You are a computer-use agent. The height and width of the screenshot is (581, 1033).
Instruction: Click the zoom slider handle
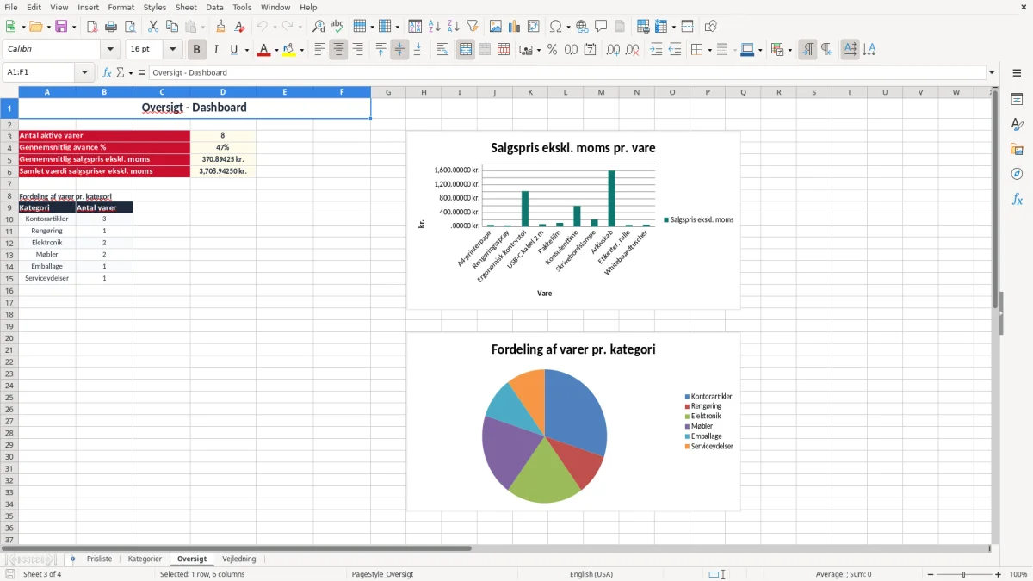[963, 574]
